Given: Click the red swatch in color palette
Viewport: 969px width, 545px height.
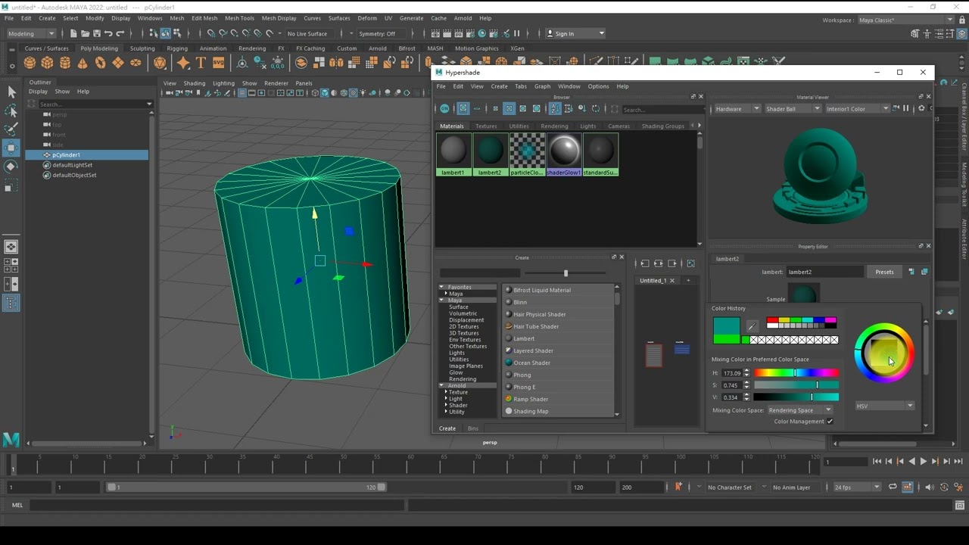Looking at the screenshot, I should click(x=772, y=320).
